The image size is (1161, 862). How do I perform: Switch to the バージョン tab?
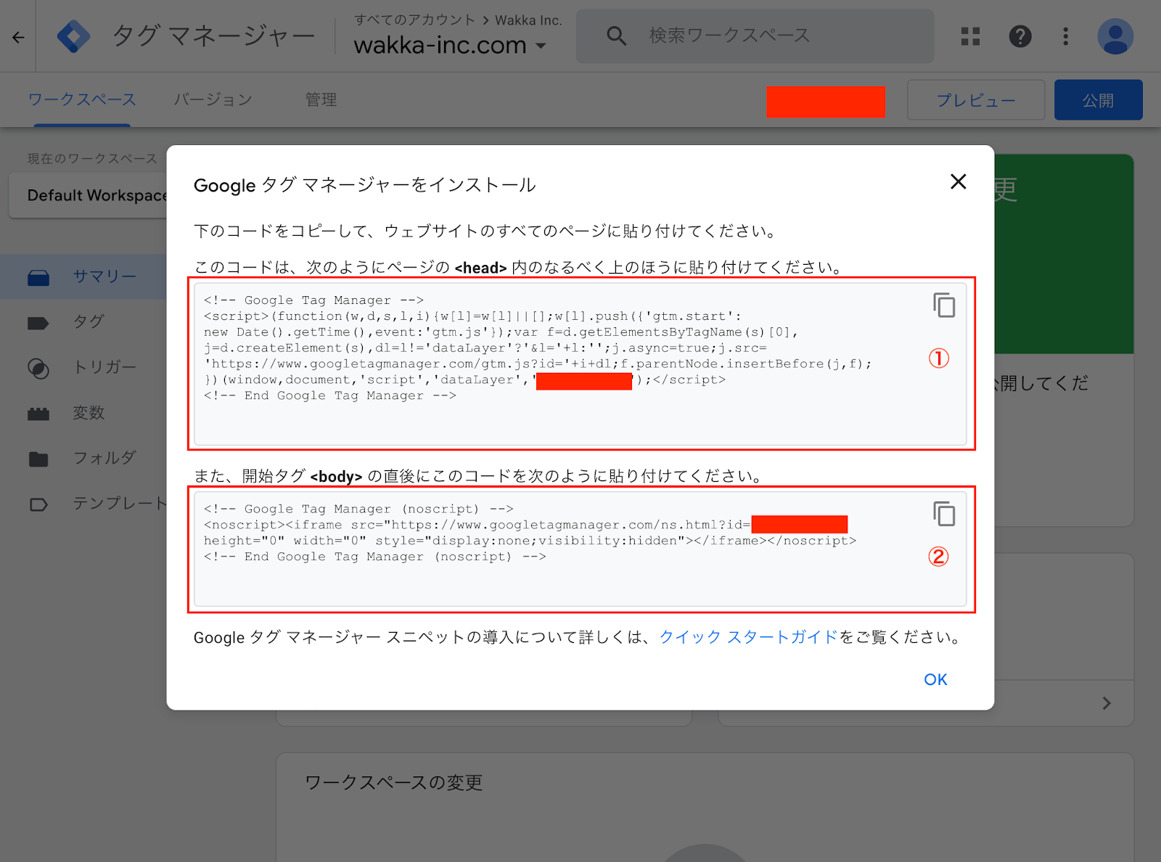coord(213,99)
